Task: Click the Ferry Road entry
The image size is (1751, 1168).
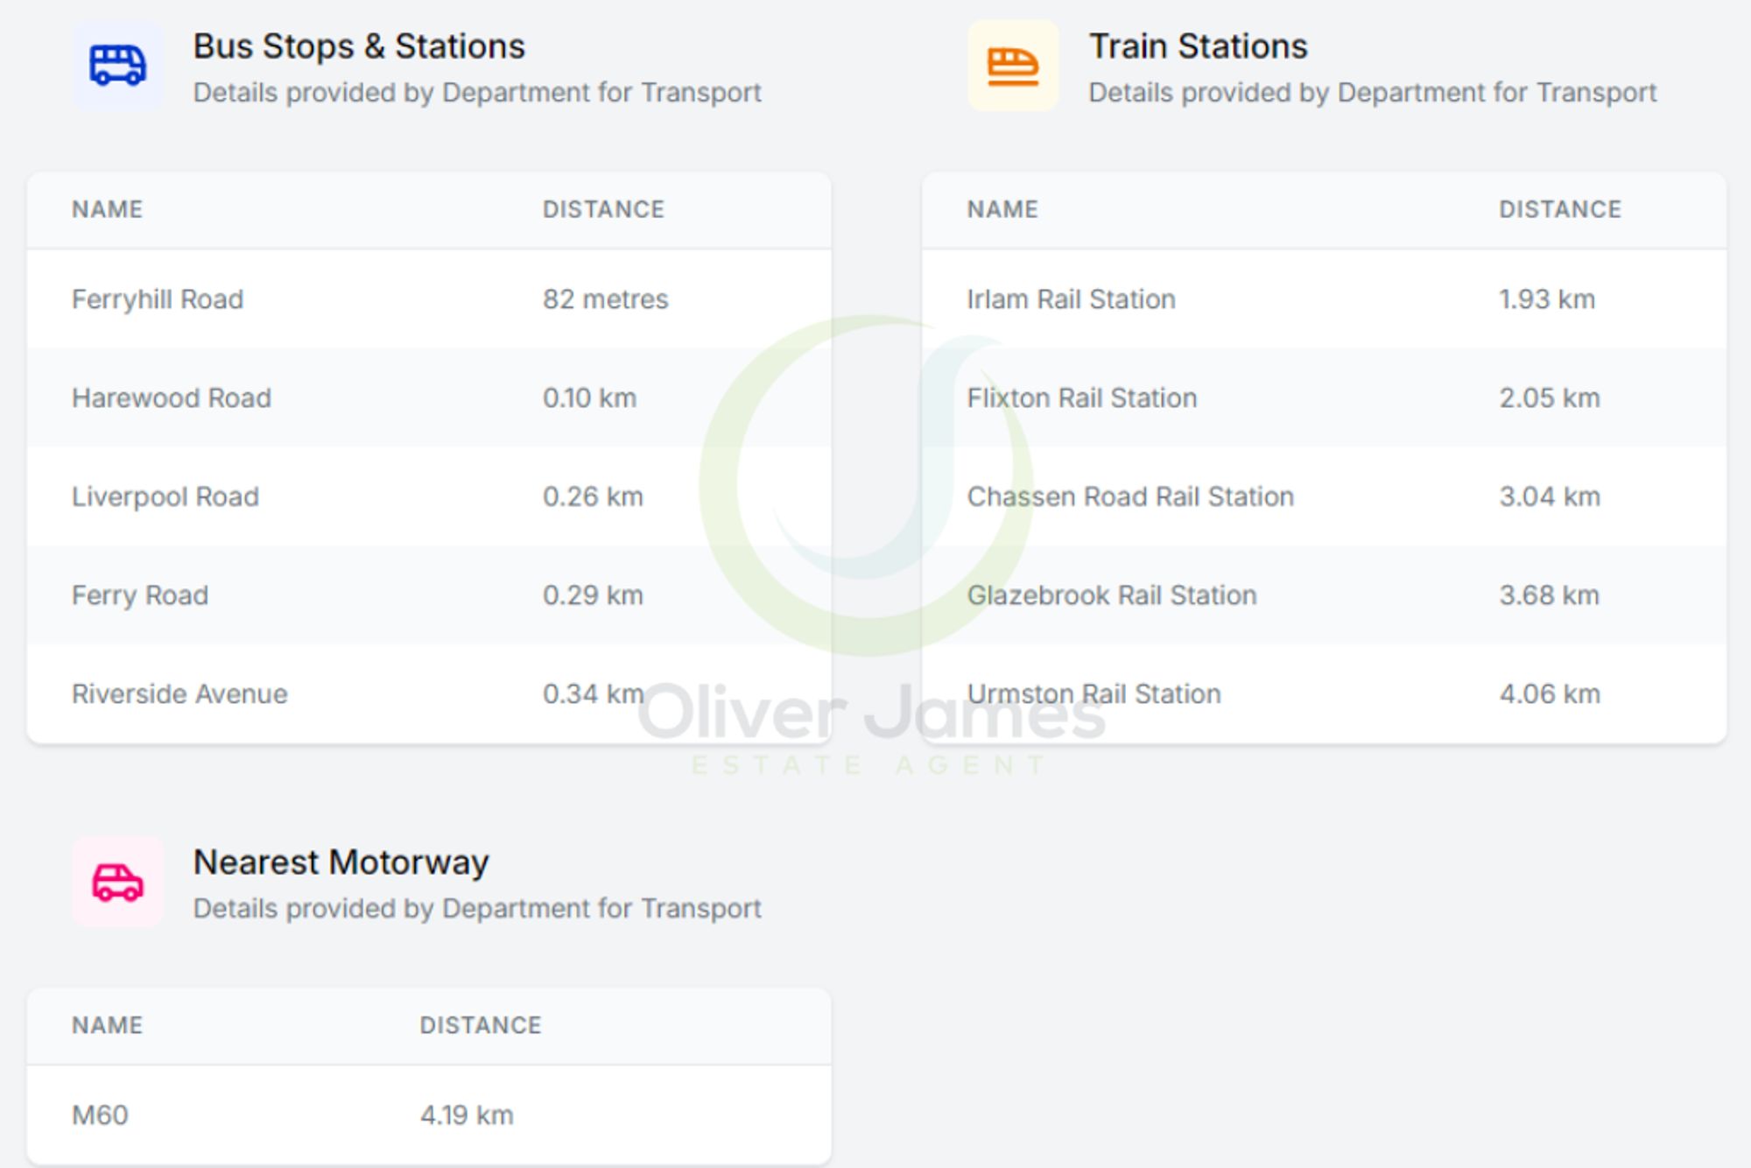Action: click(x=140, y=595)
